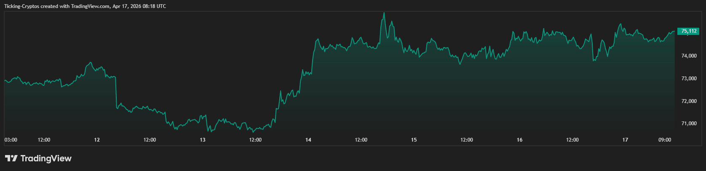The width and height of the screenshot is (706, 171).
Task: Click the 12:00 label between 16 and 17
Action: click(x=572, y=140)
